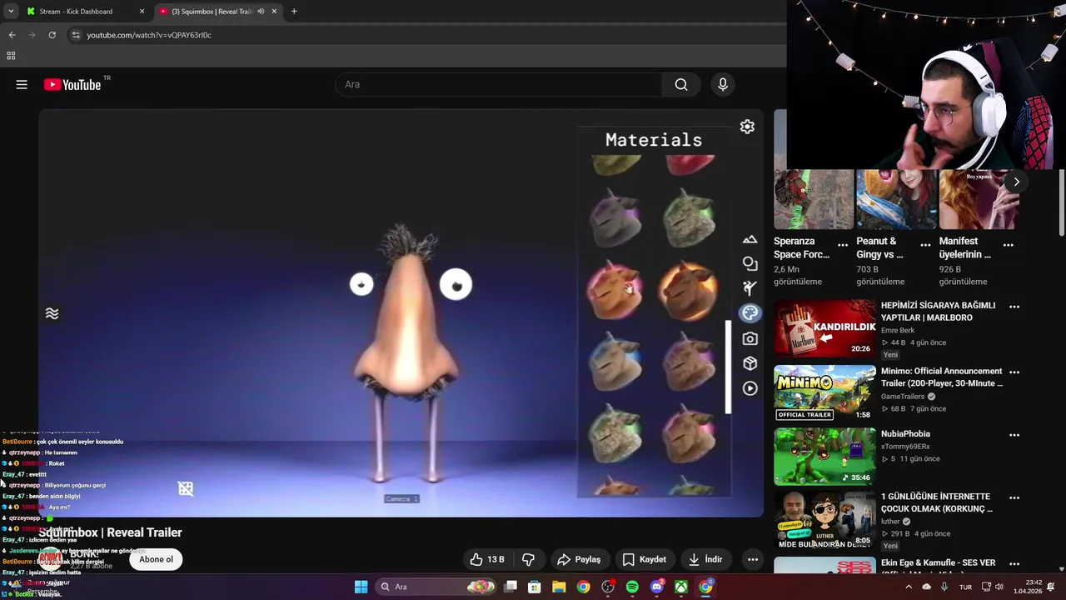Click the YouTube search input field

click(498, 84)
